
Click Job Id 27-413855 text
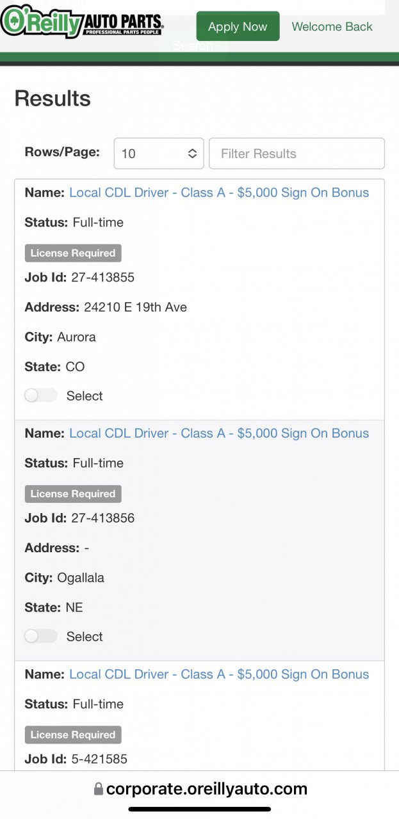point(79,277)
